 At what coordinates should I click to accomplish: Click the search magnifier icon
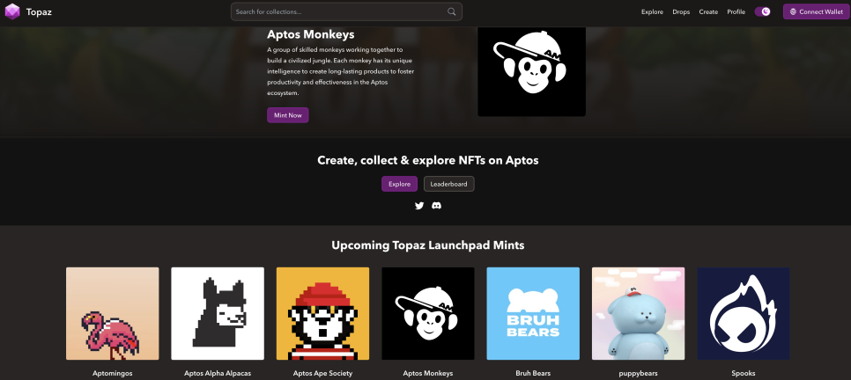(452, 11)
